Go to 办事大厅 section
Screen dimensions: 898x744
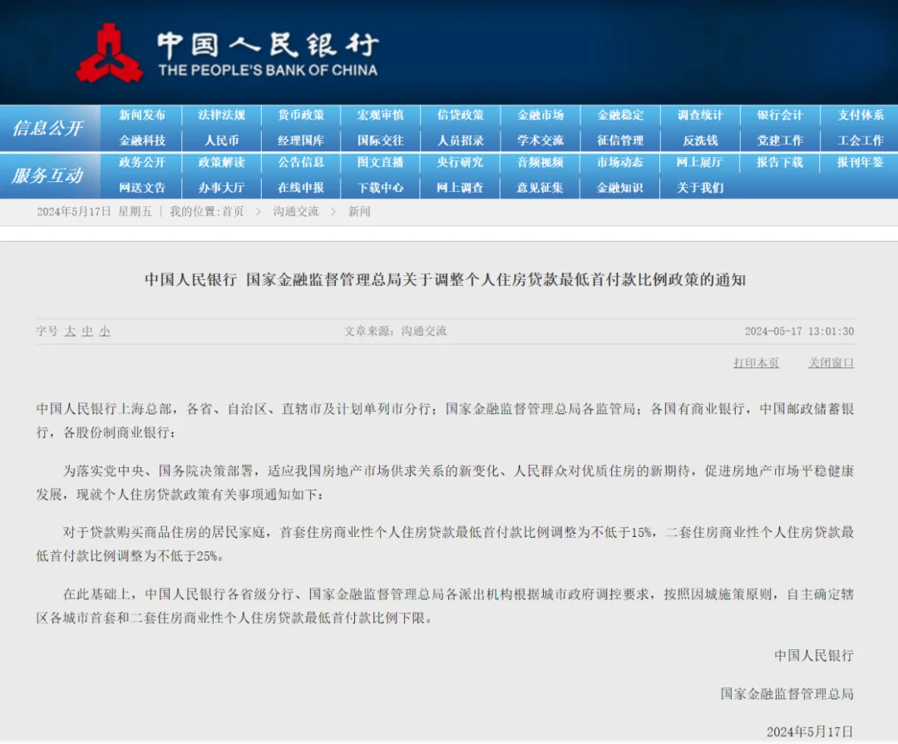(222, 188)
